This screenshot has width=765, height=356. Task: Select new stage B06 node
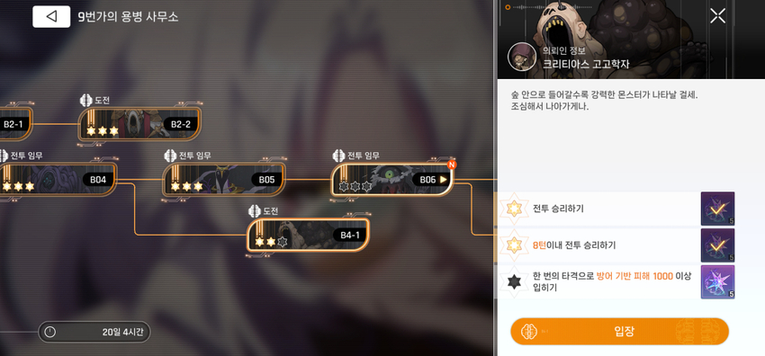point(392,180)
